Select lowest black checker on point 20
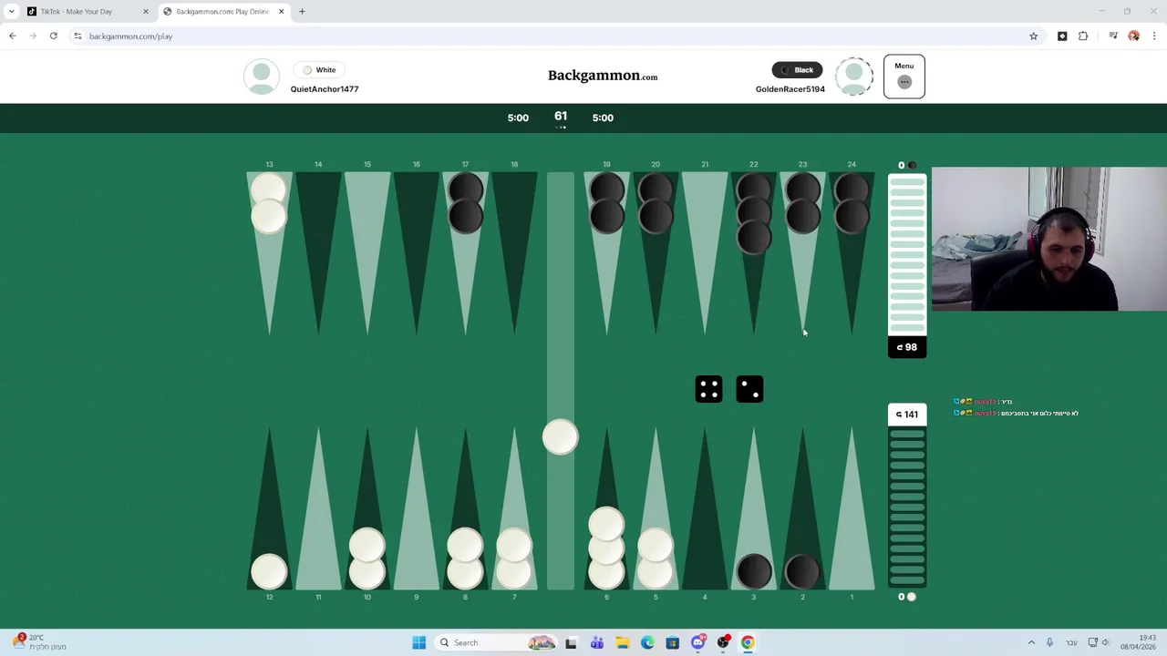The height and width of the screenshot is (656, 1167). tap(656, 216)
